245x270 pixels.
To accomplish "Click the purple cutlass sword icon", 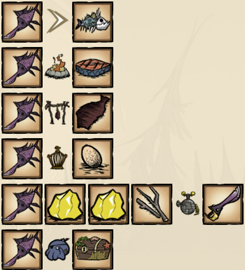I will [223, 204].
